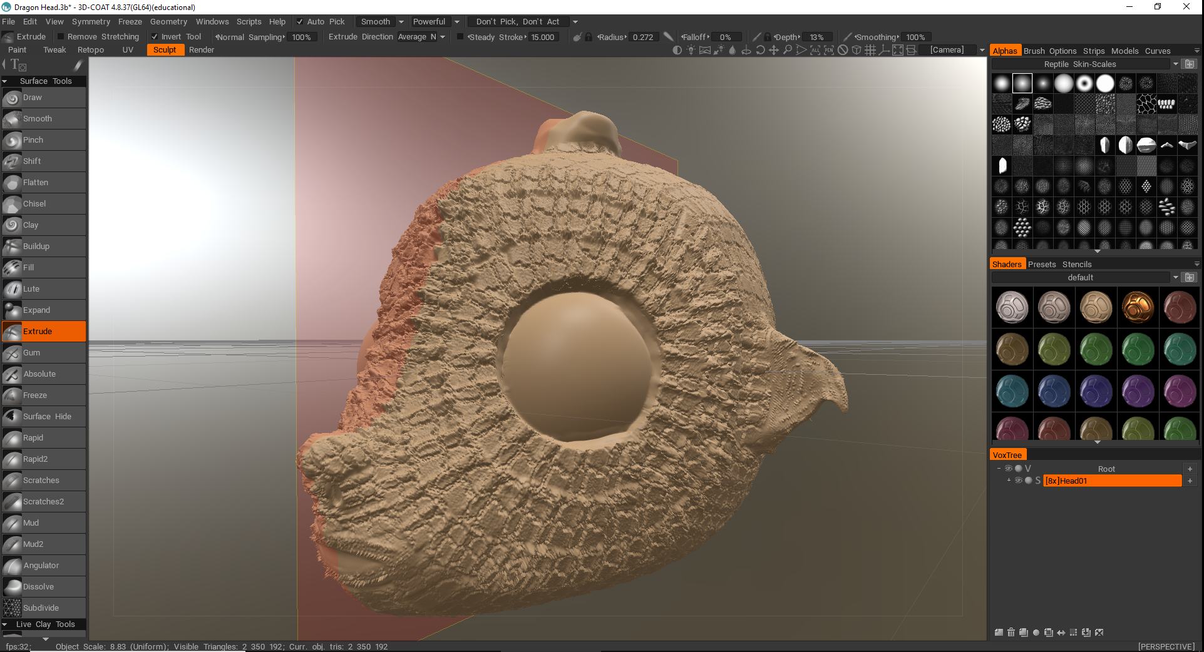Pick the Chisel tool
The height and width of the screenshot is (652, 1204).
(44, 204)
